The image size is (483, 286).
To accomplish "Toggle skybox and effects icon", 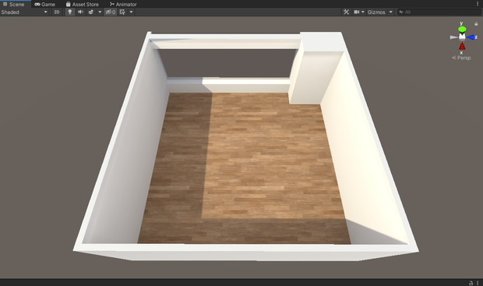I will [91, 12].
